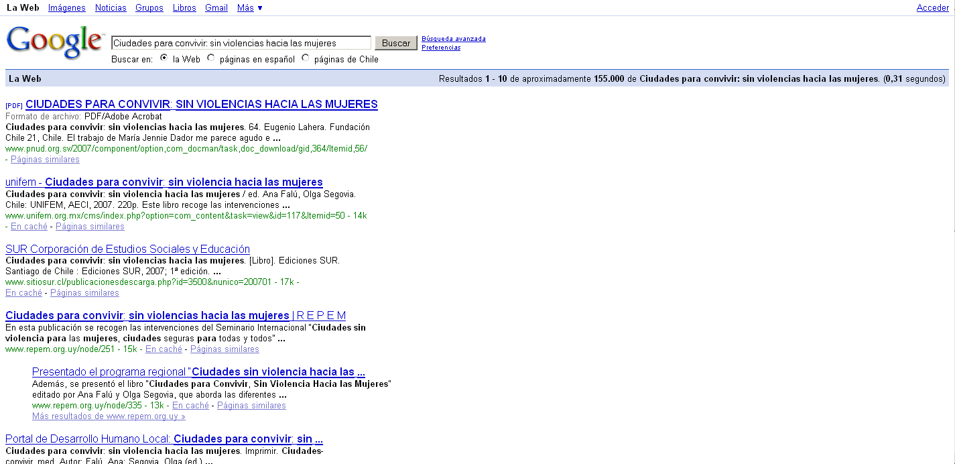Viewport: 955px width, 464px height.
Task: Click 'Más resultados de www.repem.org.uy'
Action: click(x=109, y=416)
